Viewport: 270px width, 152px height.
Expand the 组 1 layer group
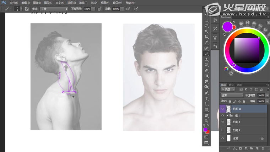click(227, 115)
